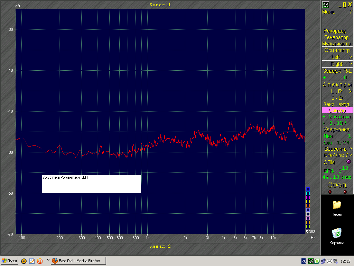
Task: Show hidden quick launch icons with chevron
Action: pyautogui.click(x=48, y=260)
